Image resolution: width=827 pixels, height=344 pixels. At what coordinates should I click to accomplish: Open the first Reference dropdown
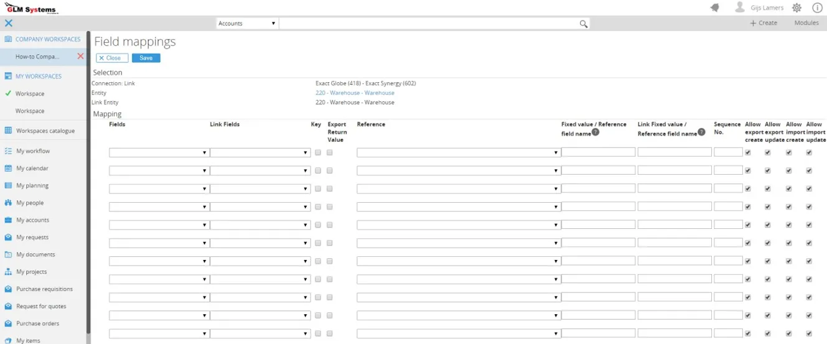pyautogui.click(x=457, y=152)
